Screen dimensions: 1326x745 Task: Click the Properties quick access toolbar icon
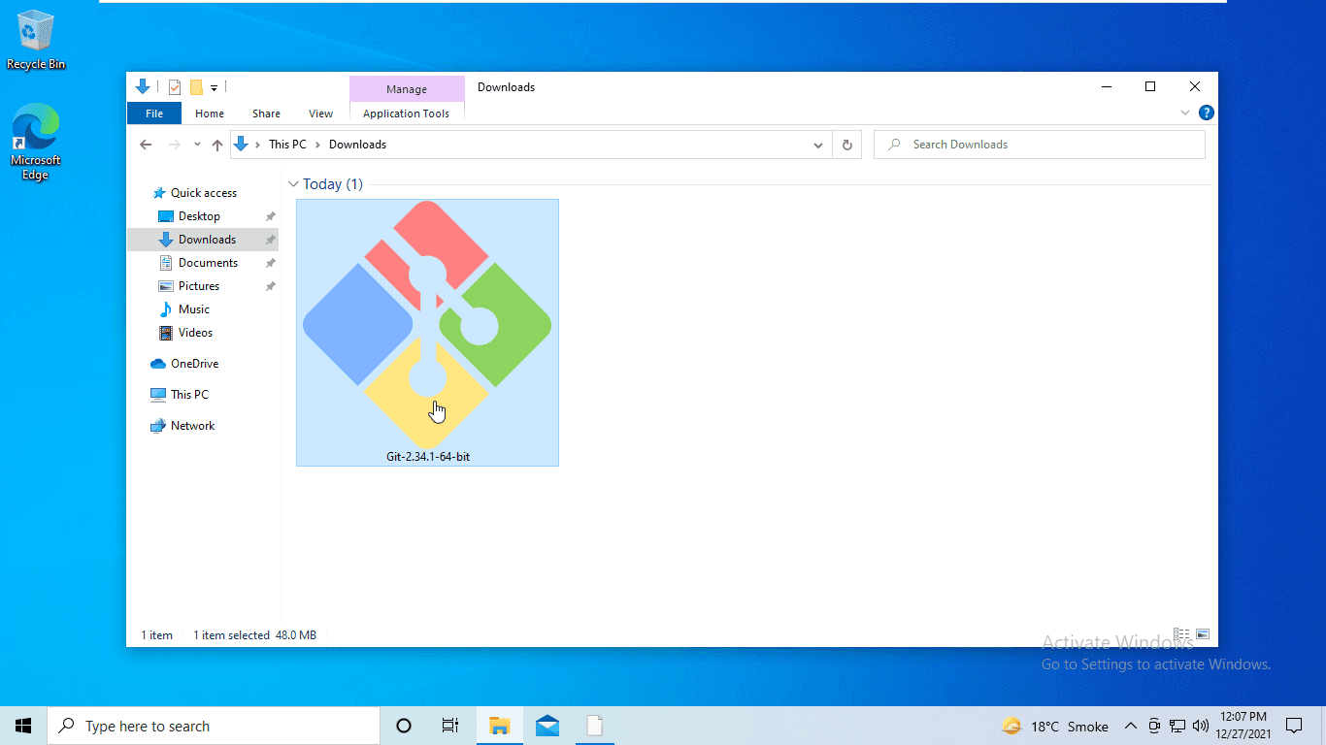pyautogui.click(x=175, y=87)
